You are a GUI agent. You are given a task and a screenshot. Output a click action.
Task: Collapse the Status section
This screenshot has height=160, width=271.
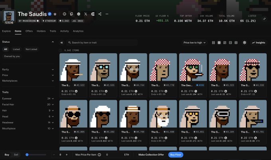click(53, 42)
